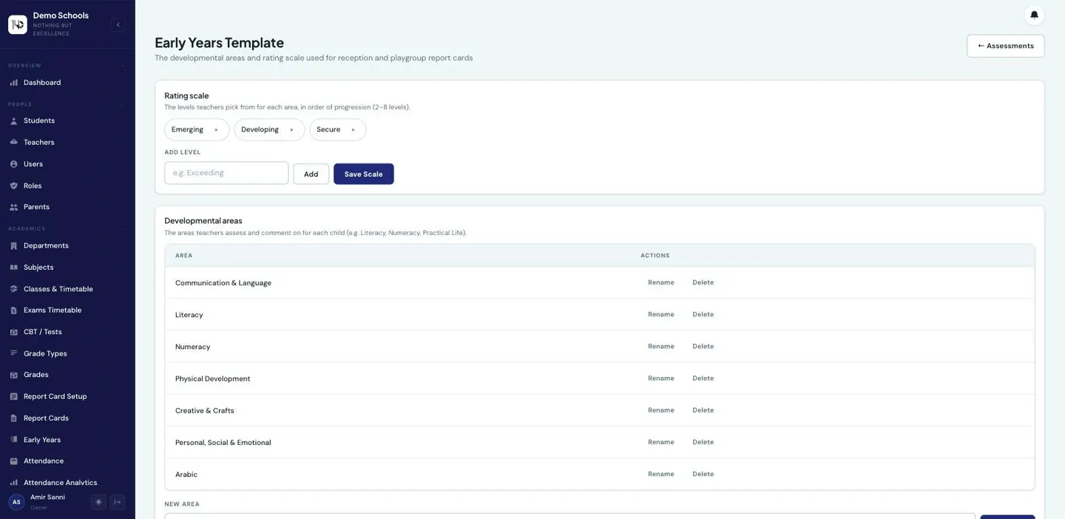Delete the Numeracy area
This screenshot has height=519, width=1065.
coord(703,346)
